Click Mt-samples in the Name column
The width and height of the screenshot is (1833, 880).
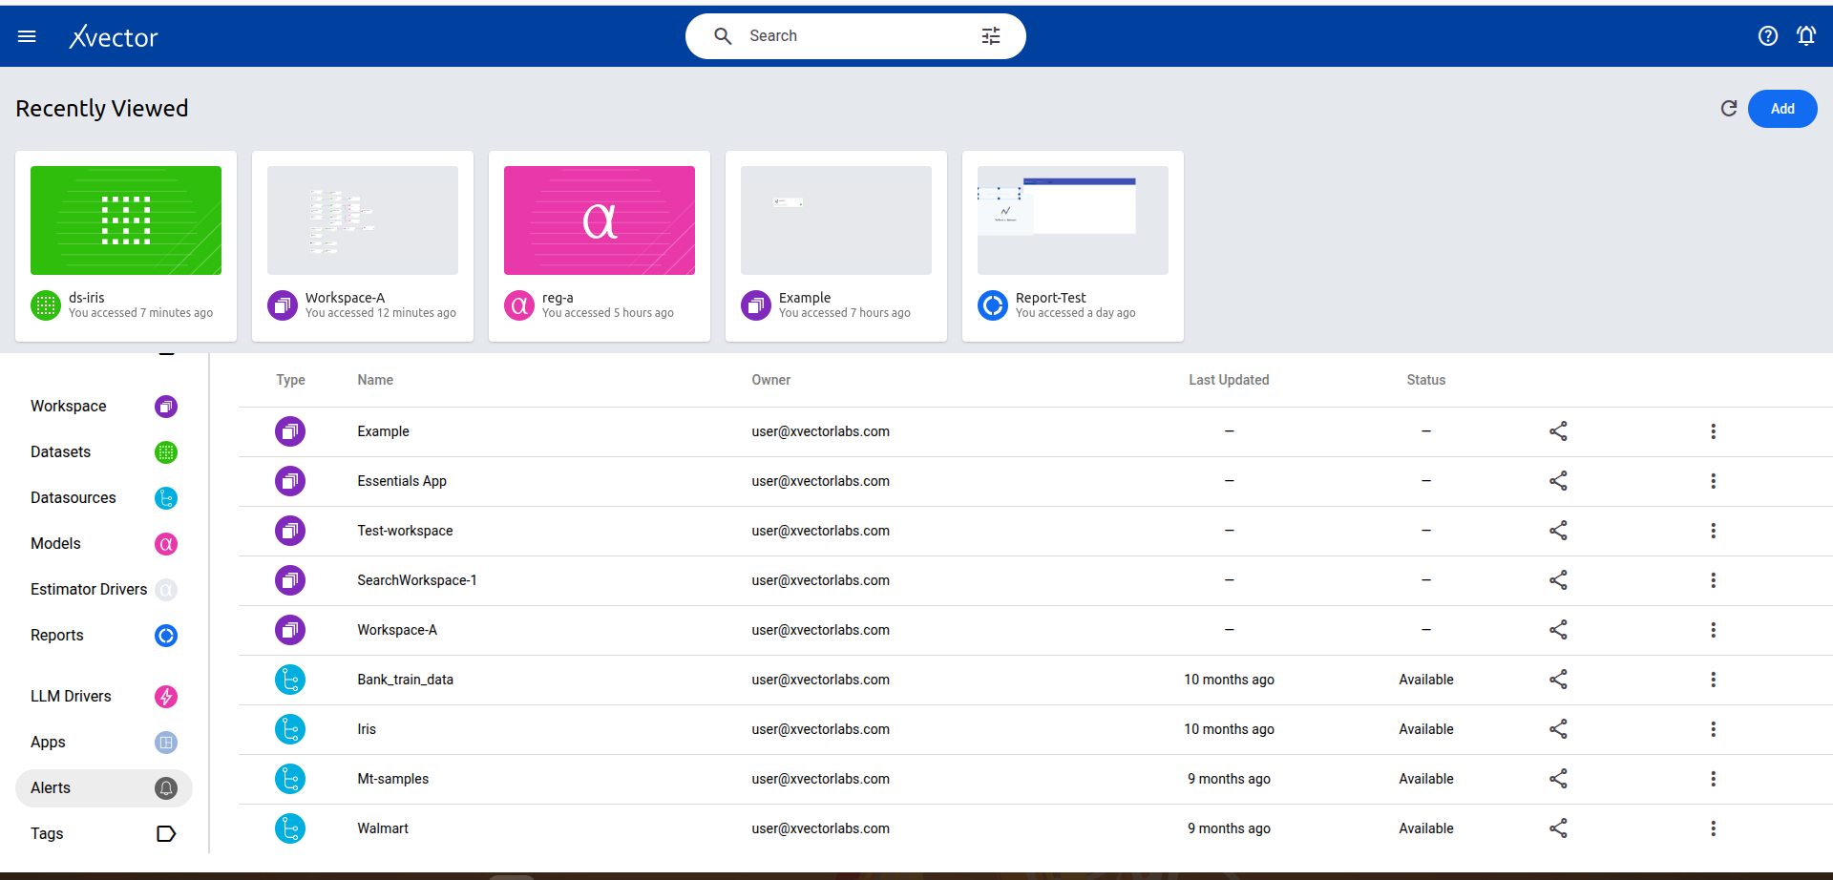393,779
